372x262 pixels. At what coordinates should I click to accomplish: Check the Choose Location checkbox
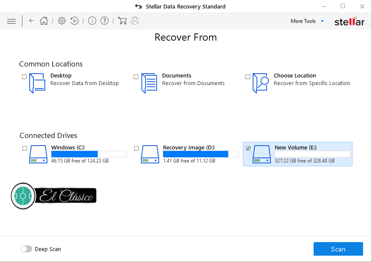click(x=248, y=77)
